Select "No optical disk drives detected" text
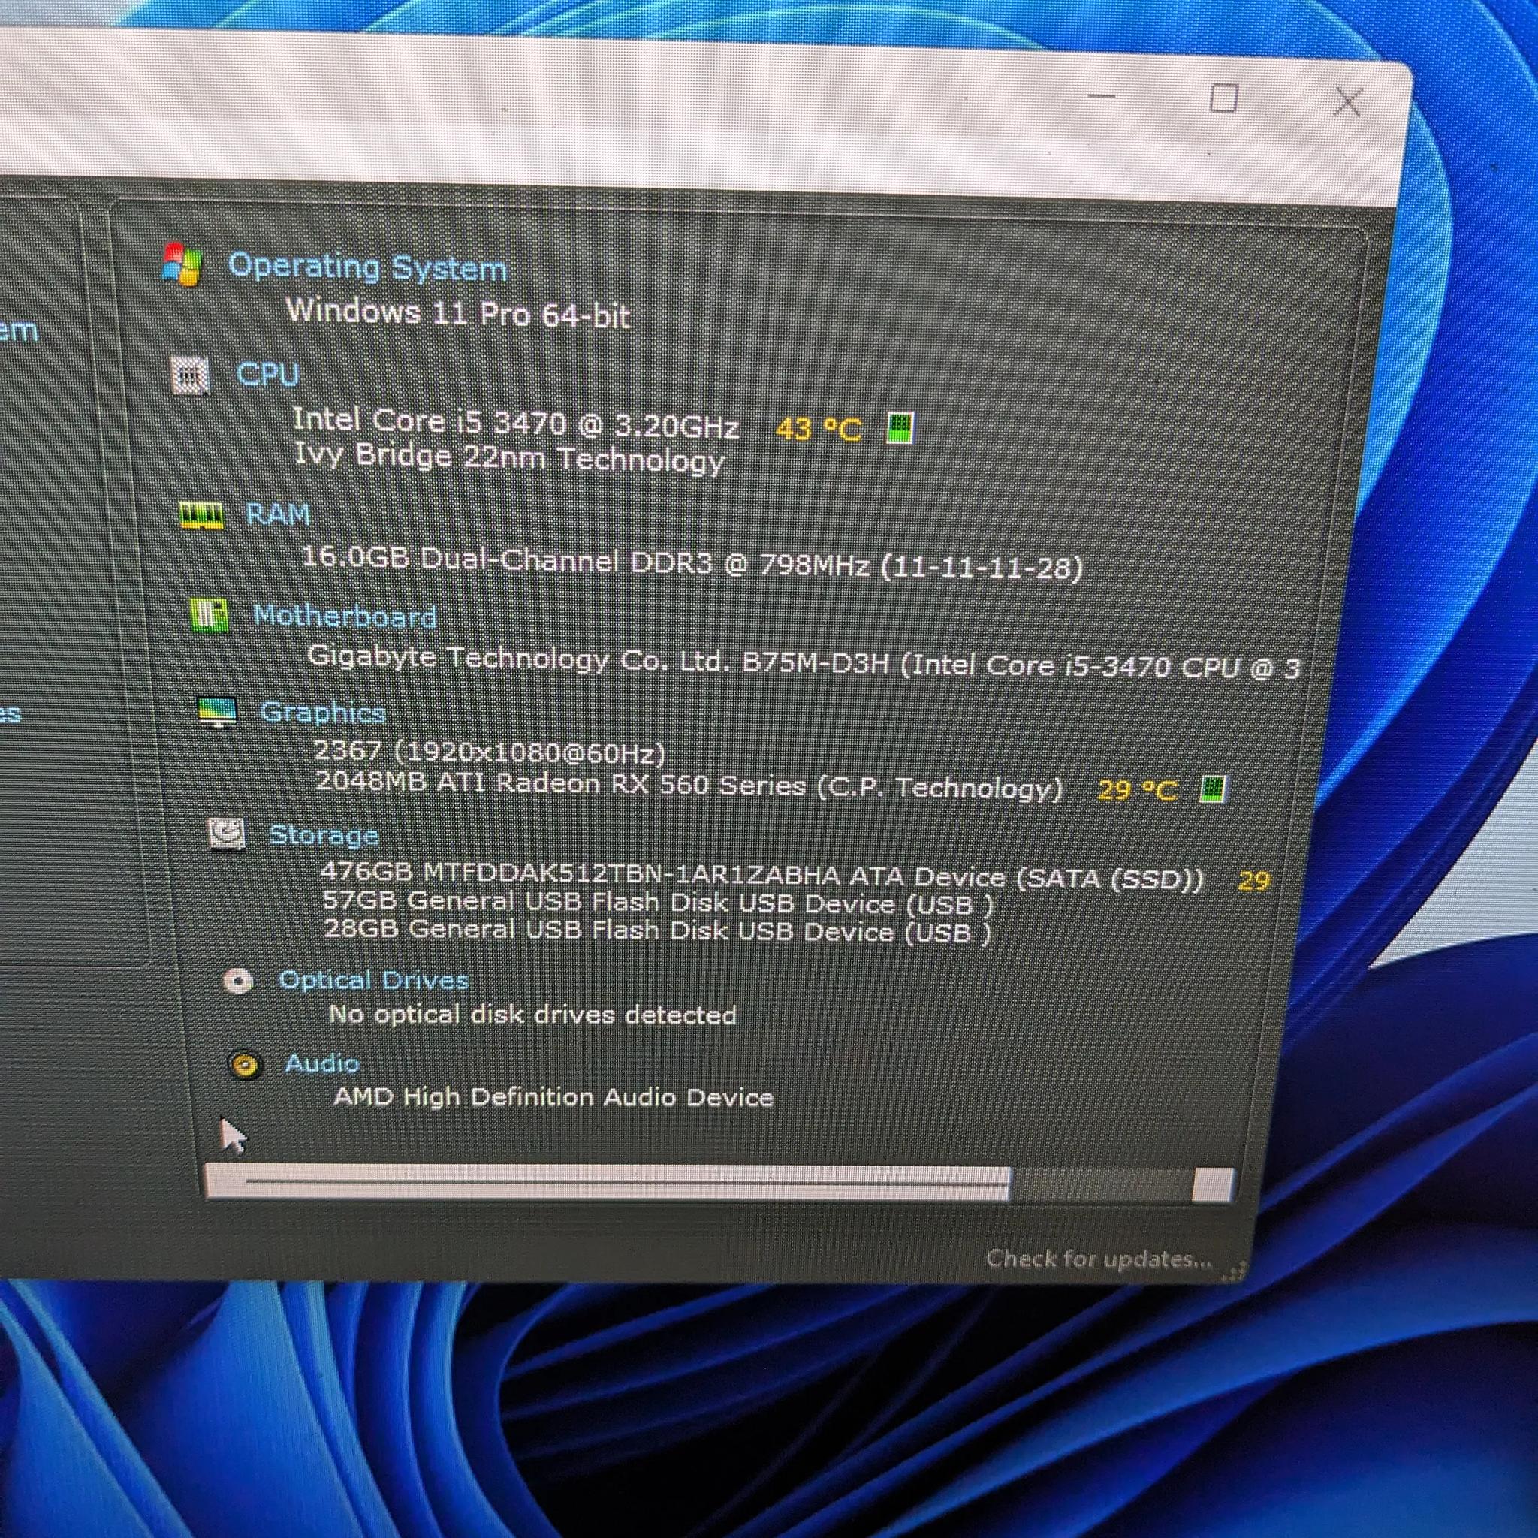Viewport: 1538px width, 1538px height. click(532, 1014)
